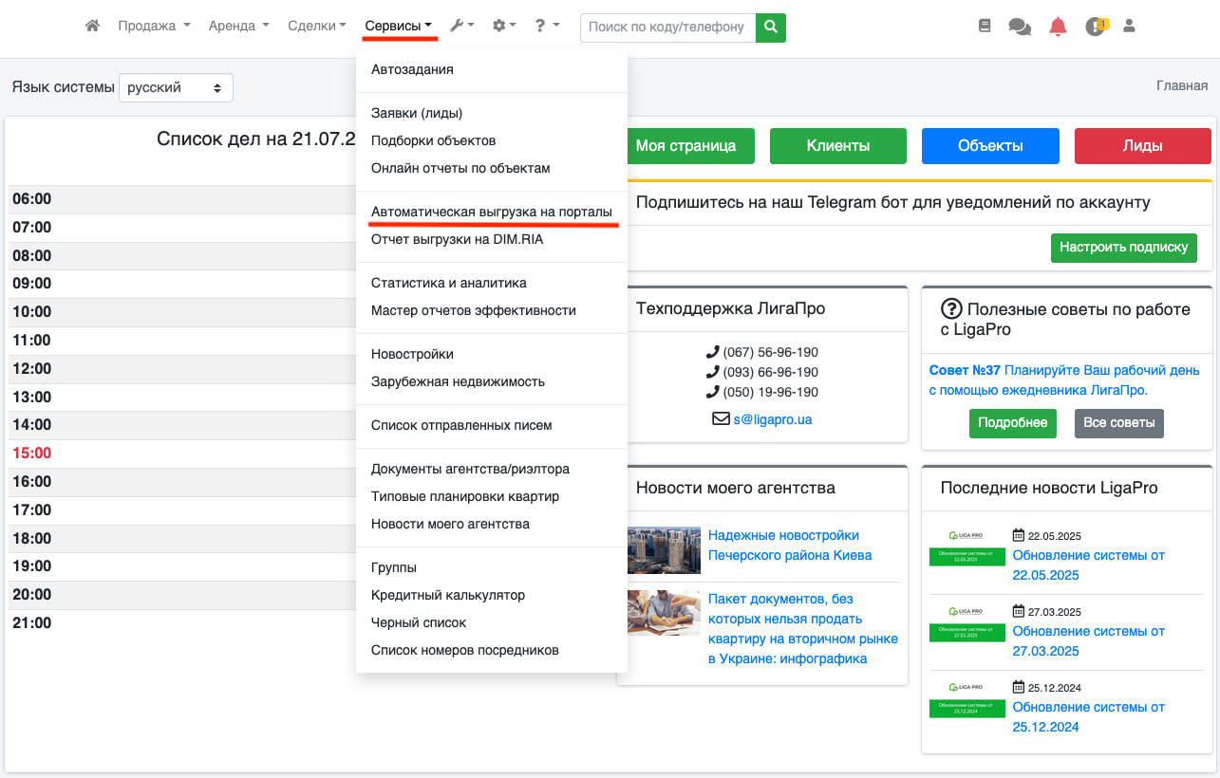This screenshot has height=778, width=1220.
Task: Click the Настроить подписку button
Action: pos(1123,247)
